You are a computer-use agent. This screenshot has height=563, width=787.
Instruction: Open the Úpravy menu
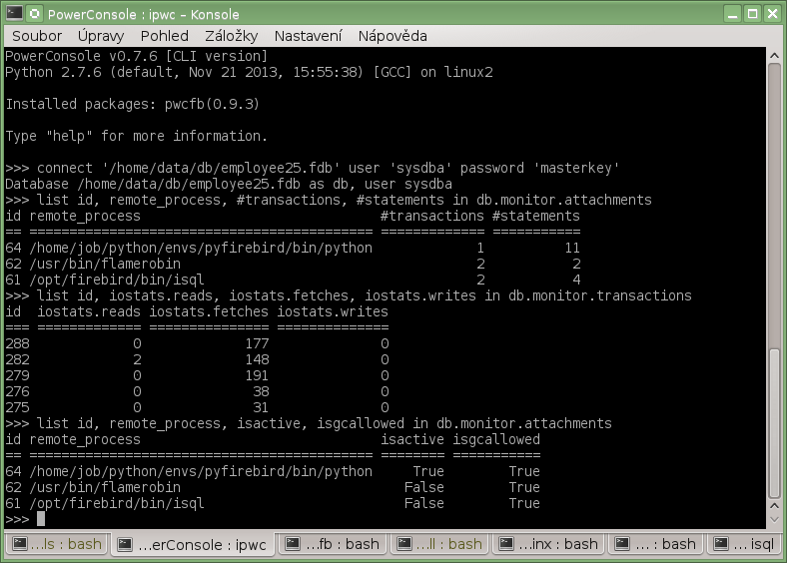(101, 36)
